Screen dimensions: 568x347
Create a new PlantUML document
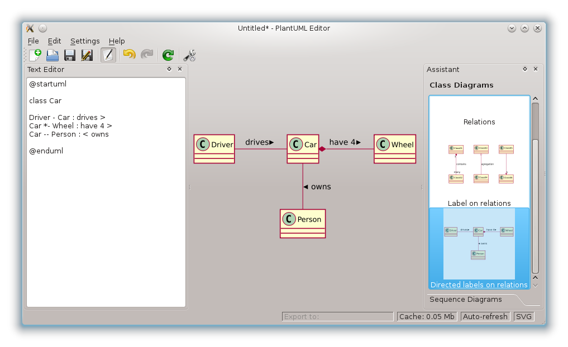coord(34,55)
